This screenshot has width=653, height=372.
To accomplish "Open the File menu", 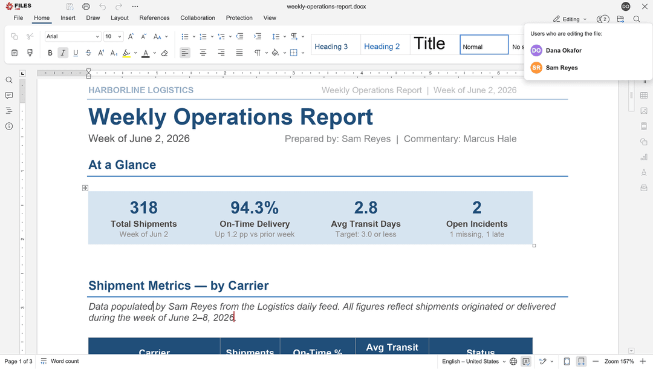I will point(18,18).
